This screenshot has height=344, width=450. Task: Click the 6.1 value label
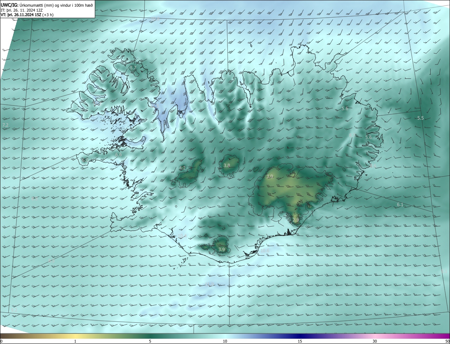[400, 205]
